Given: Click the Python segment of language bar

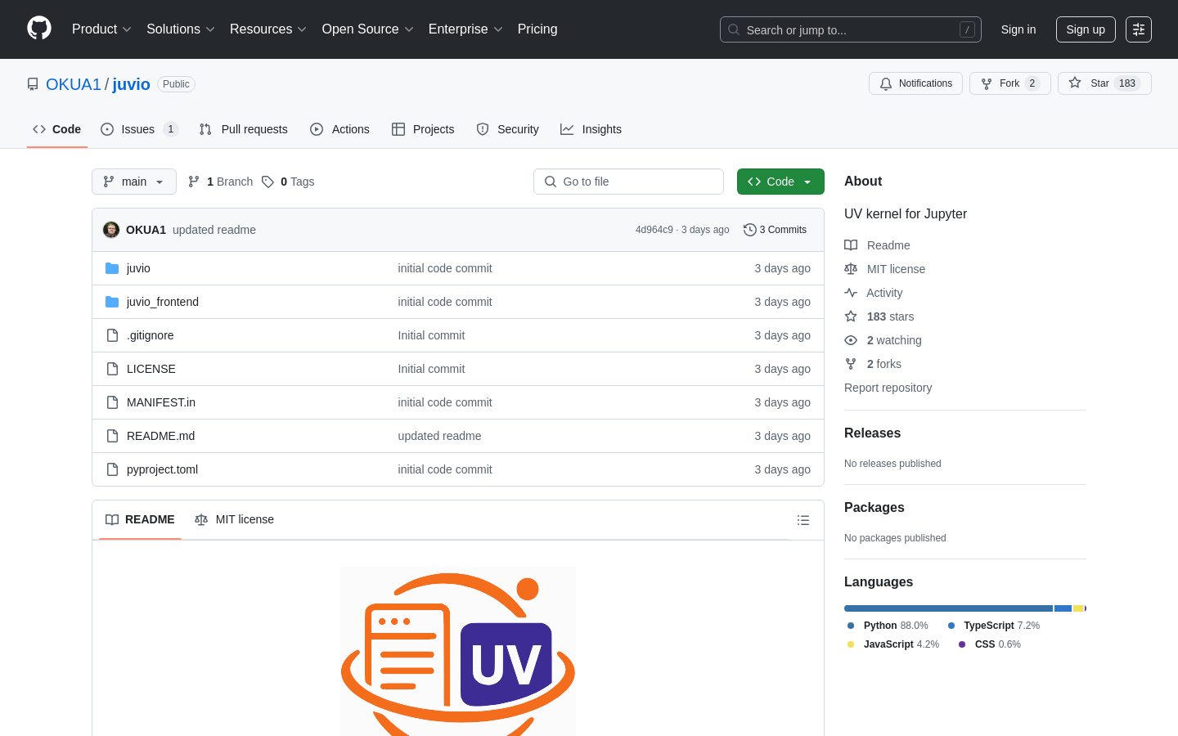Looking at the screenshot, I should [x=948, y=608].
